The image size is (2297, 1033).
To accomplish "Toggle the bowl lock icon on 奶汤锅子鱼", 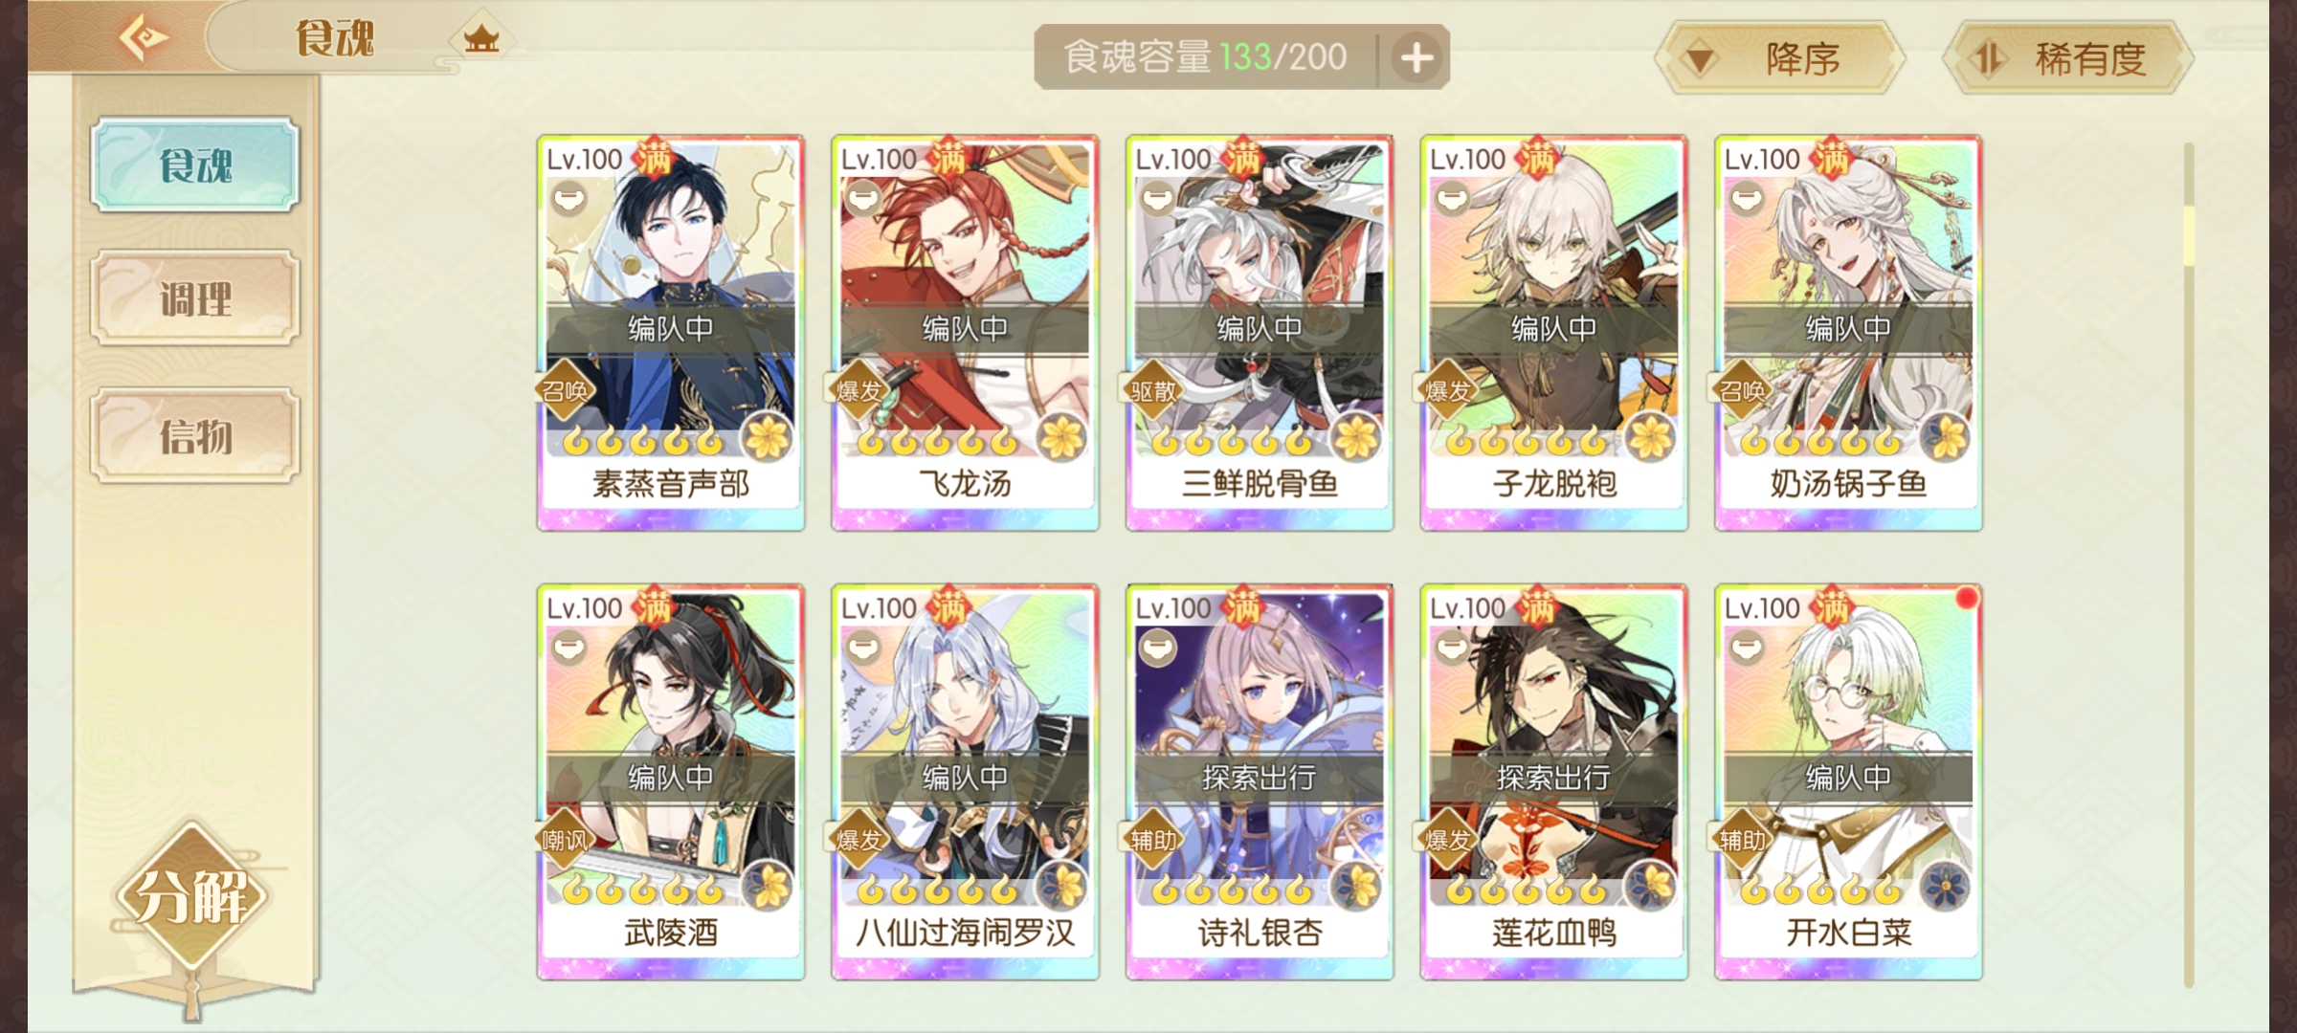I will pyautogui.click(x=1746, y=199).
